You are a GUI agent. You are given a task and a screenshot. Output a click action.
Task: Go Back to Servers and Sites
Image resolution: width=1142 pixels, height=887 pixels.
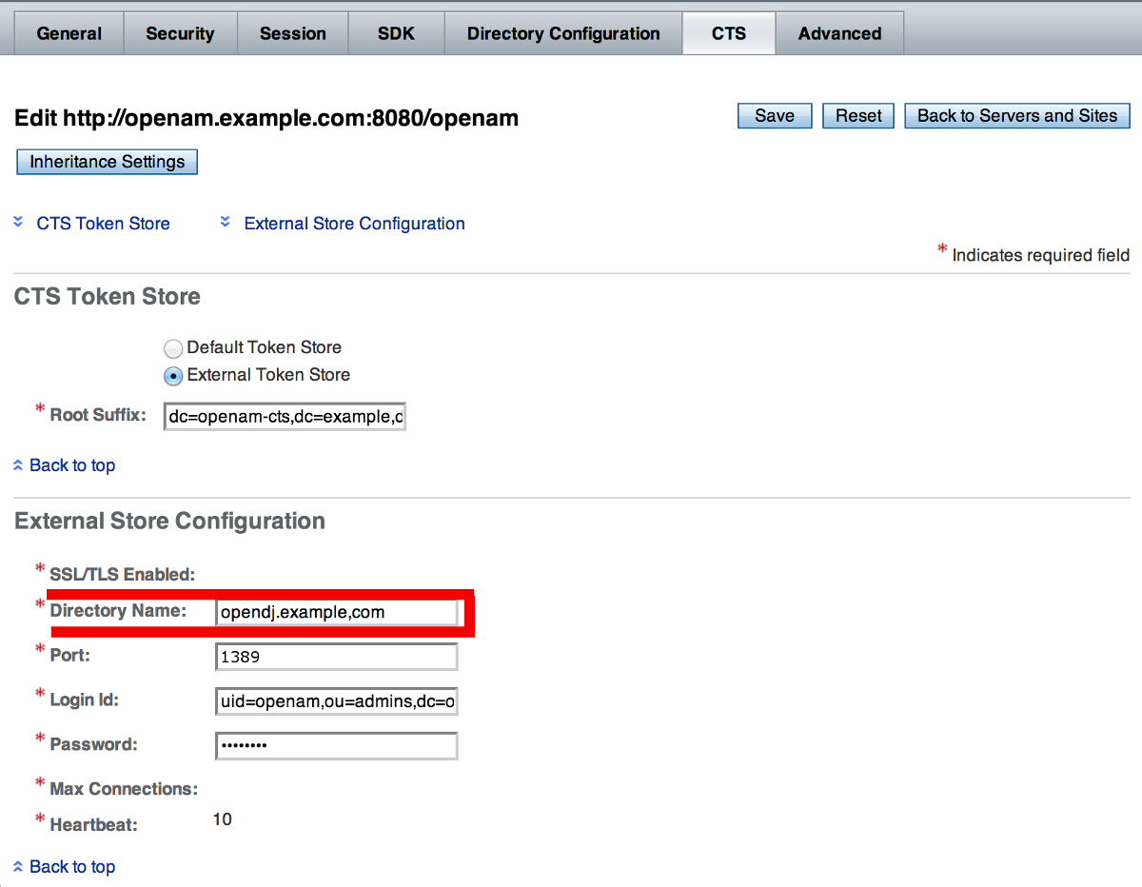click(1017, 116)
